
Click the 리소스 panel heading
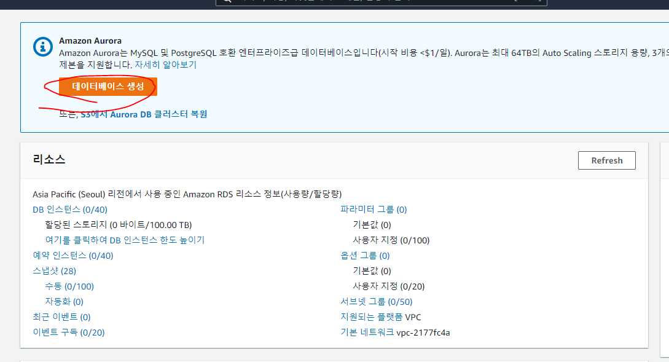point(49,160)
